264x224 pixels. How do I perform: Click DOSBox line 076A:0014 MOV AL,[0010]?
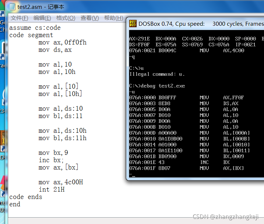pos(189,145)
